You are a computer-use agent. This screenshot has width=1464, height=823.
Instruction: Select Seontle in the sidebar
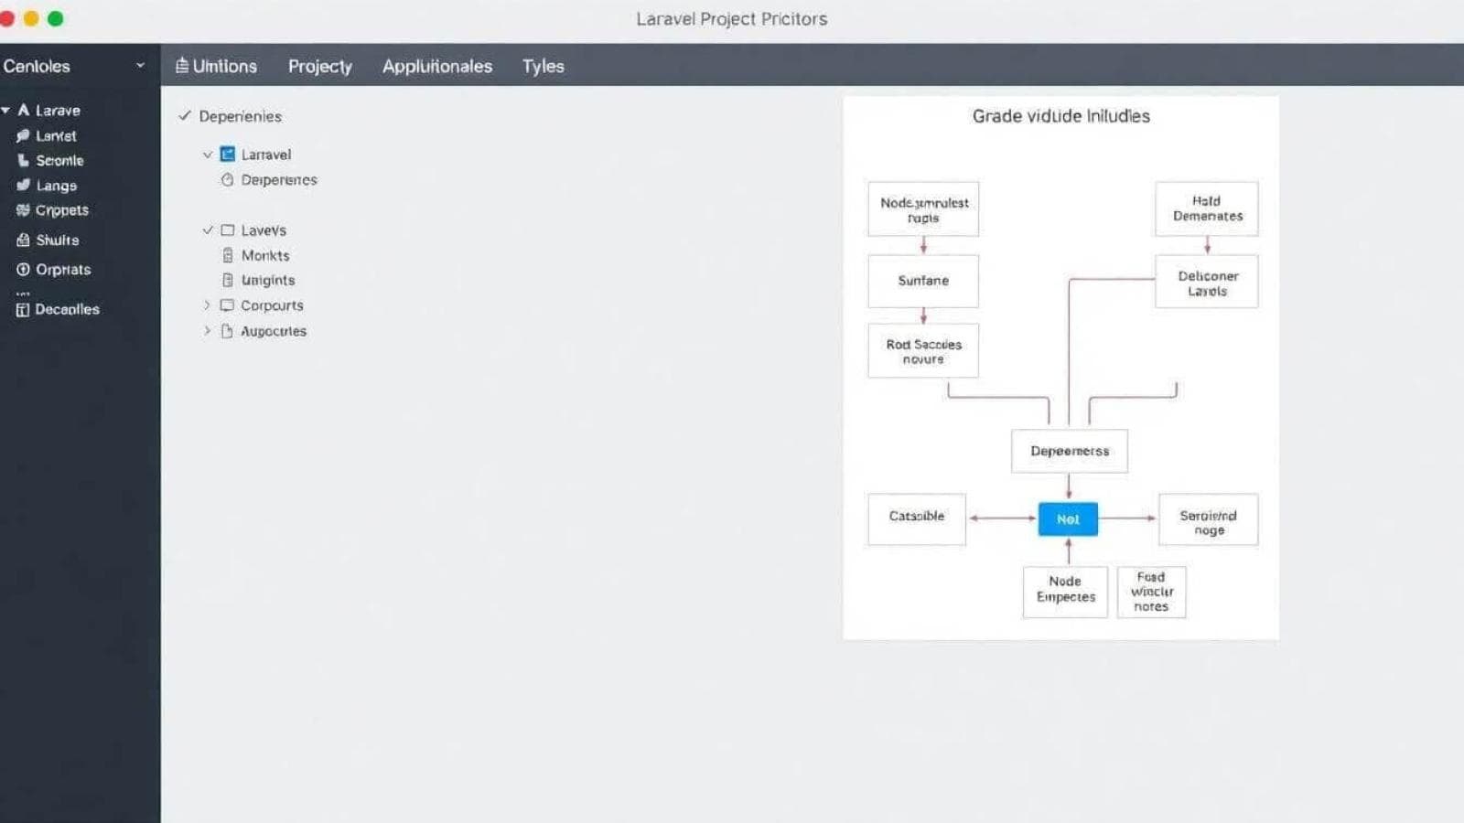coord(59,160)
